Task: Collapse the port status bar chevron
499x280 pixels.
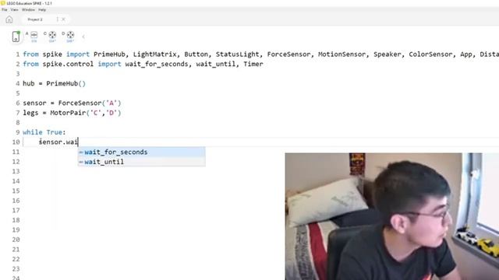Action: coord(83,37)
